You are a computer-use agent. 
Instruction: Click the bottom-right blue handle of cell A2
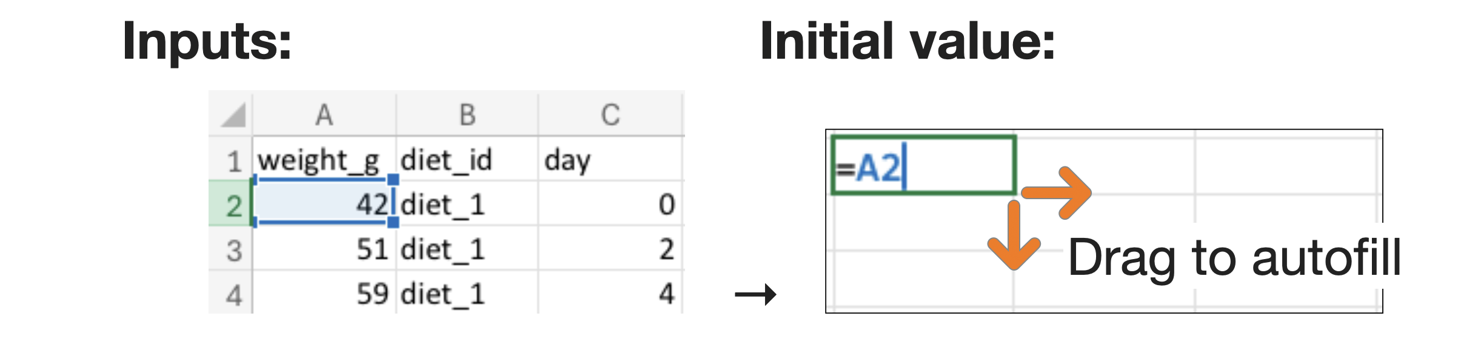393,222
